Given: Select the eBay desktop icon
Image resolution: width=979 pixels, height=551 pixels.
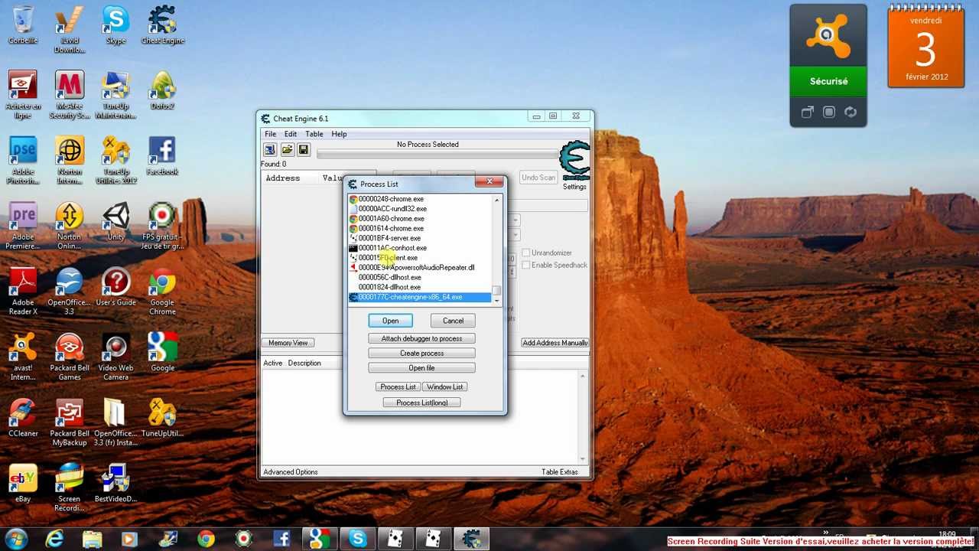Looking at the screenshot, I should (x=23, y=483).
